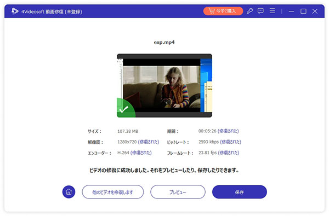Select the exp.mp4 file name text
Image resolution: width=329 pixels, height=216 pixels.
tap(164, 42)
